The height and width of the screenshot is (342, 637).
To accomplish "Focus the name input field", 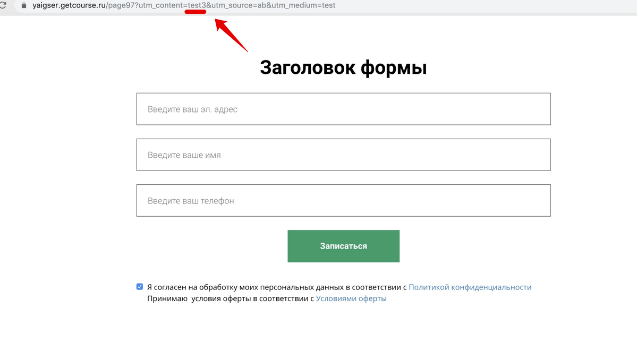I will (x=343, y=155).
